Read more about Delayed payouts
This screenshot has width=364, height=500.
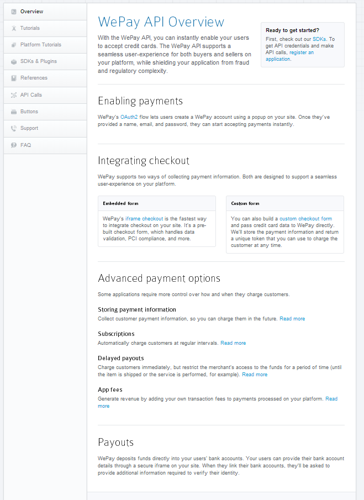point(255,375)
